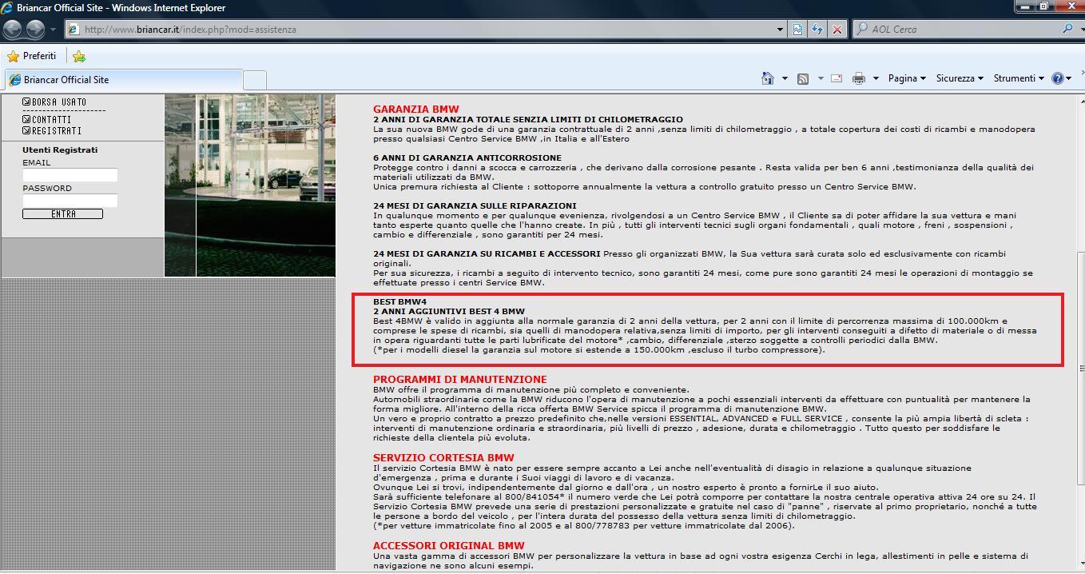Toggle Compatibility View icon
This screenshot has height=574, width=1085.
tap(797, 30)
